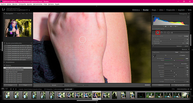Open grid view from filmstrip toolbar
Image resolution: width=193 pixels, height=103 pixels.
pyautogui.click(x=11, y=89)
